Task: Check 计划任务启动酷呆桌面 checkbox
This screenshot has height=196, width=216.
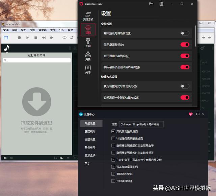Action: (113, 138)
